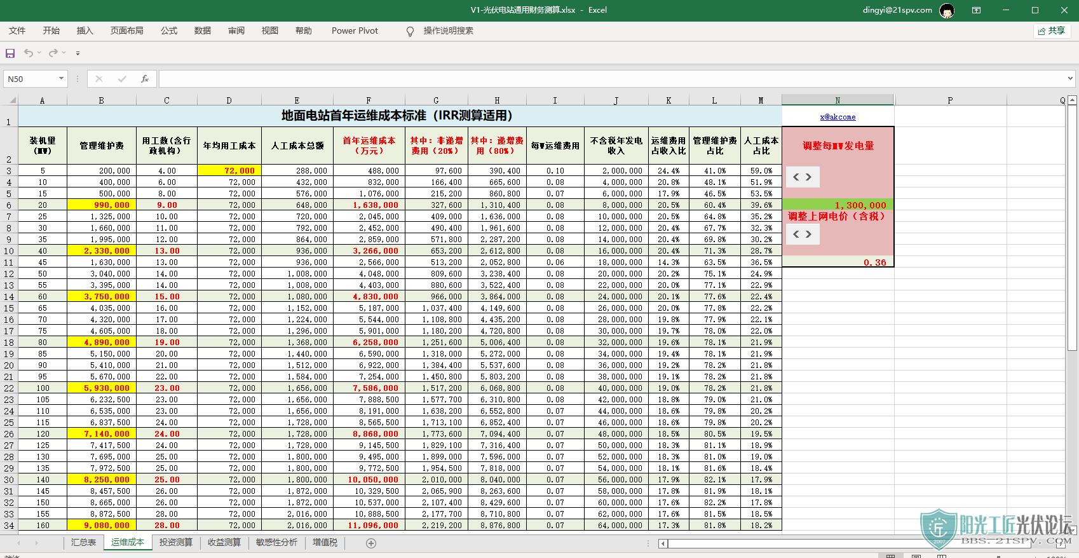Screen dimensions: 1079x558
Task: Open Ribbon Display Options icon
Action: click(x=977, y=10)
